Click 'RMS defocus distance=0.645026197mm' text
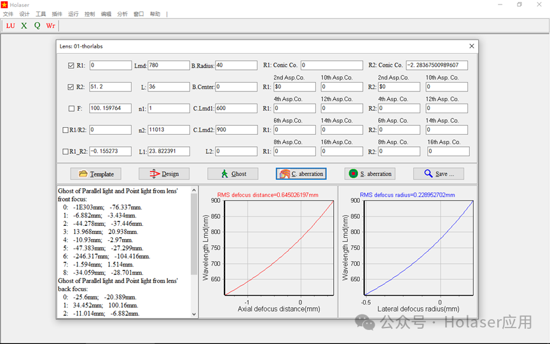The height and width of the screenshot is (344, 550). pos(268,195)
